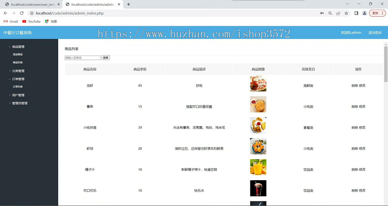Click the 商品名称 column header

[90, 69]
